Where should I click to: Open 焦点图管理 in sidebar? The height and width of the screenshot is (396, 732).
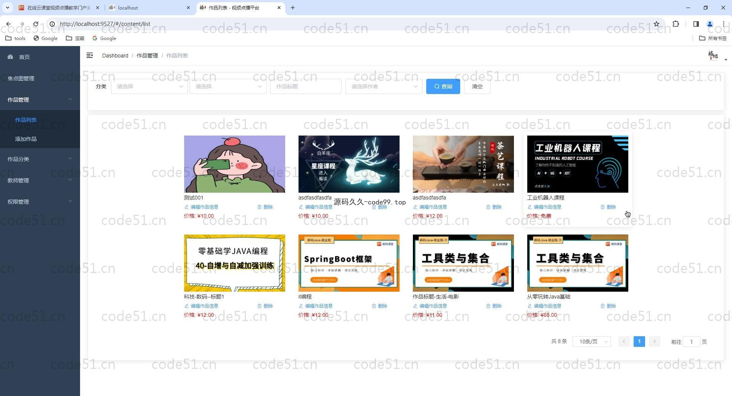[40, 78]
